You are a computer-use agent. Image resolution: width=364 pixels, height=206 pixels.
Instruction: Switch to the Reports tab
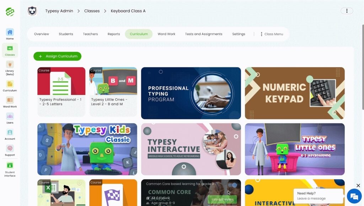click(x=114, y=34)
